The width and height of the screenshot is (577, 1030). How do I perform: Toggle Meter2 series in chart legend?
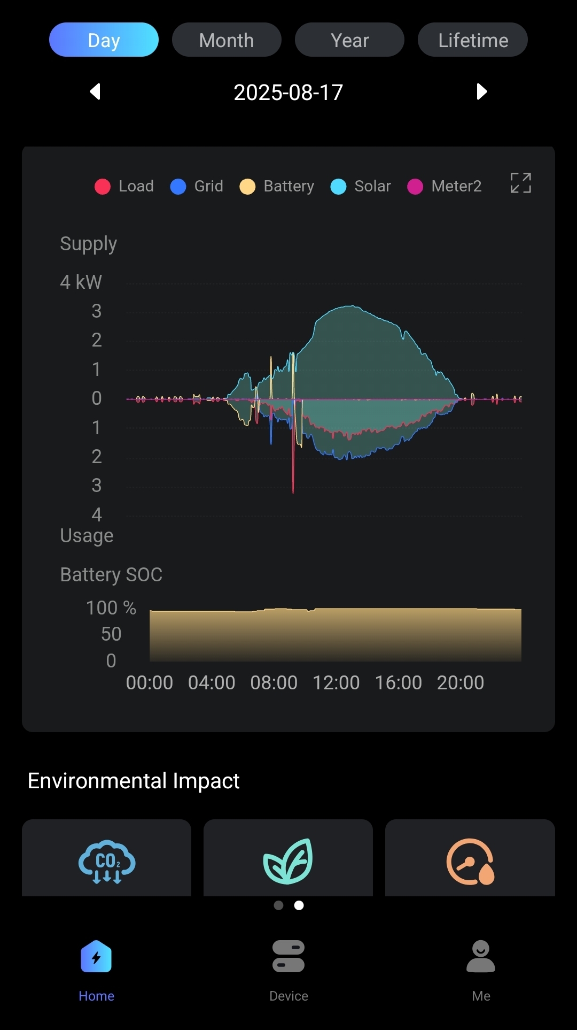[445, 186]
